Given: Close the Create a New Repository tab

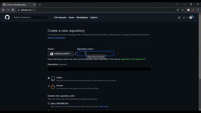Looking at the screenshot, I should click(34, 5).
